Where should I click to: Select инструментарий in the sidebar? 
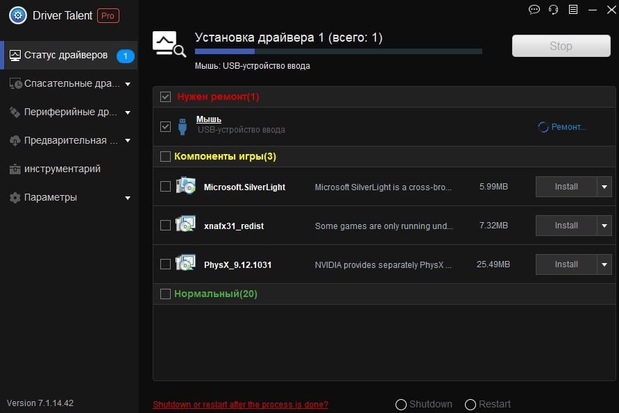pos(62,169)
